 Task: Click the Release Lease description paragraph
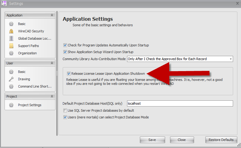click(x=144, y=81)
